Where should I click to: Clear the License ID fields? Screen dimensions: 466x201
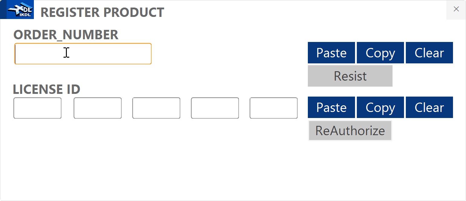pos(429,107)
